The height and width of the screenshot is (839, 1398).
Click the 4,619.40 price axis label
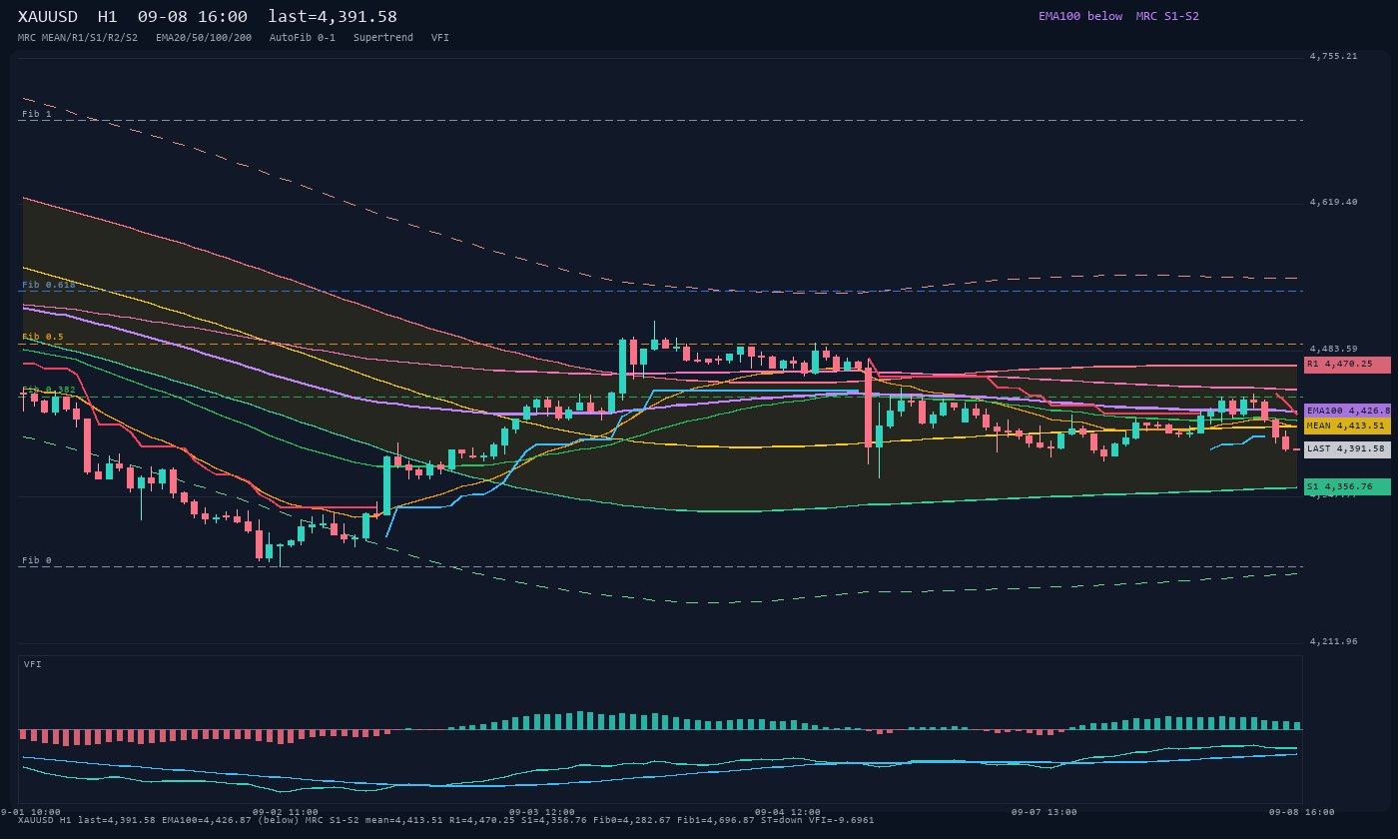[x=1333, y=202]
